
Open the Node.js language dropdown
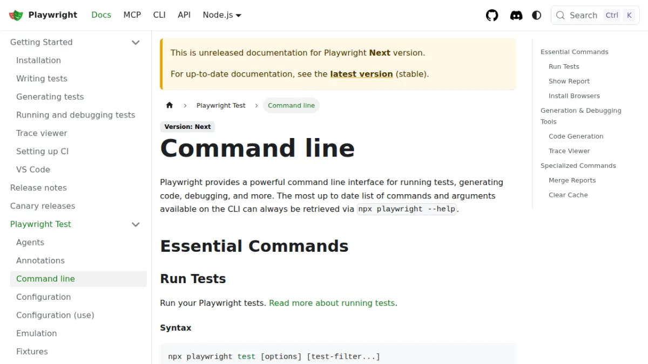pos(222,15)
